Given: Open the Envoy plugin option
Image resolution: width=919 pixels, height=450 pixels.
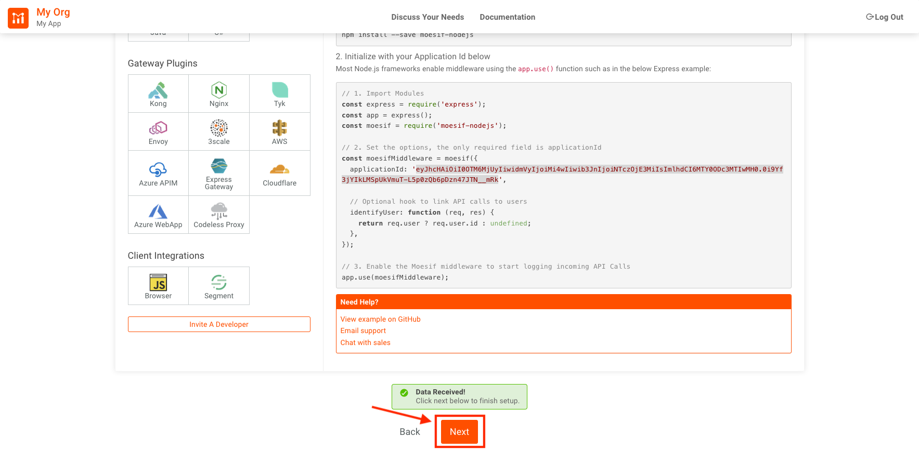Looking at the screenshot, I should click(158, 132).
